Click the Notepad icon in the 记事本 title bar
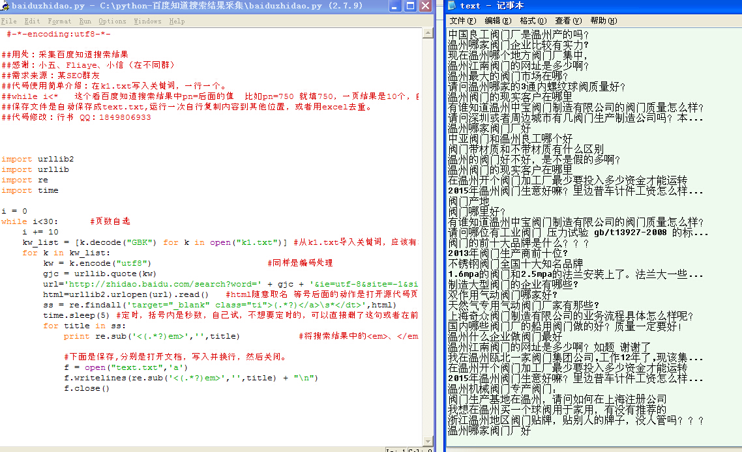This screenshot has width=742, height=452. (451, 5)
